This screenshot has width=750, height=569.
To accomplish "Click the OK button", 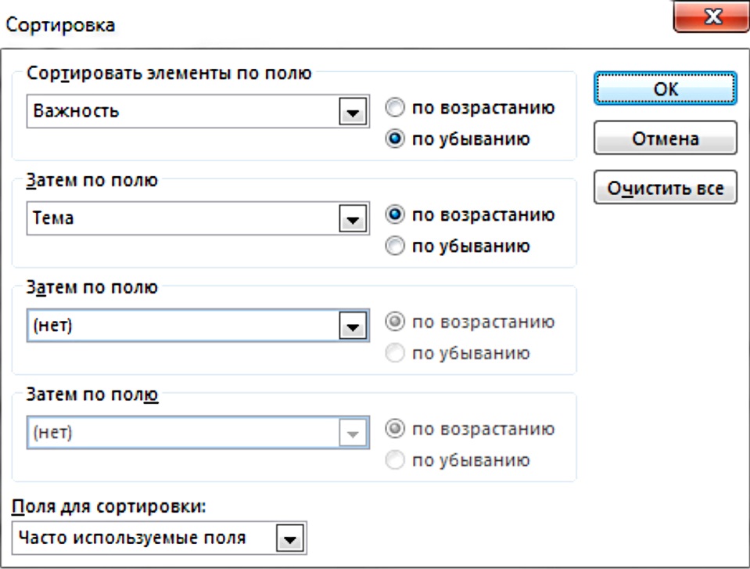I will [665, 89].
